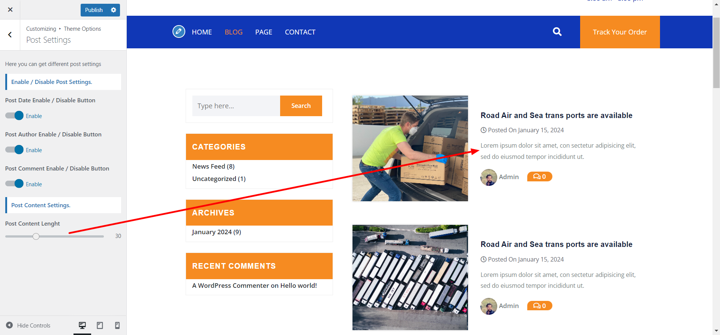Switch to mobile preview device icon

click(x=117, y=325)
